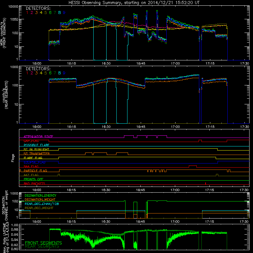253x253 pixels.
Task: Select detector 6 in the front segments legend
Action: click(x=50, y=13)
